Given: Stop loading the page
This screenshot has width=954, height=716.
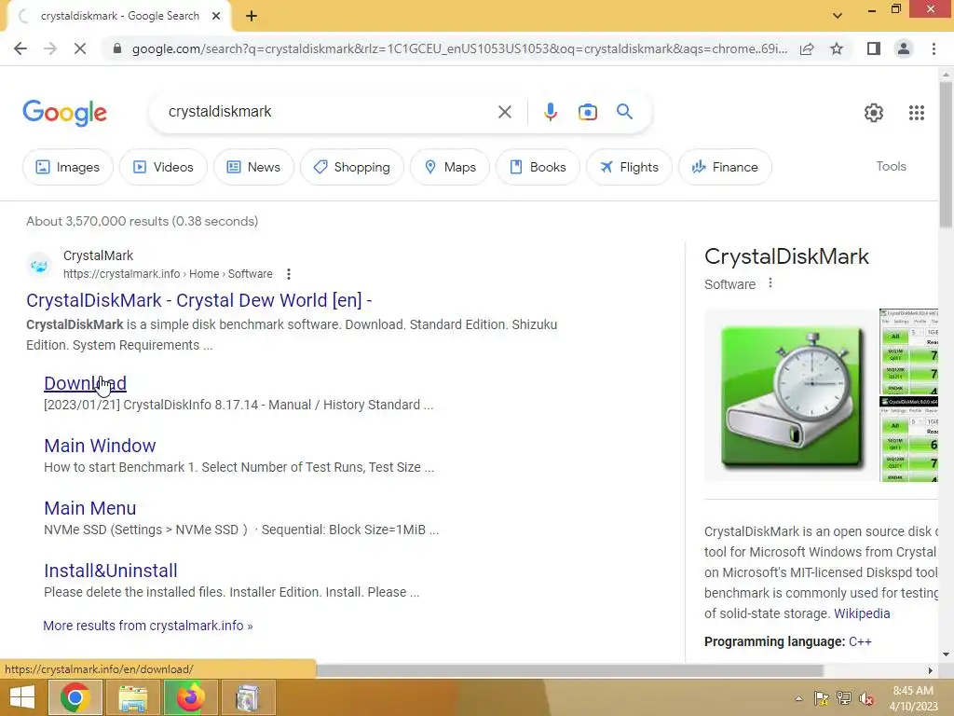Looking at the screenshot, I should pyautogui.click(x=80, y=48).
